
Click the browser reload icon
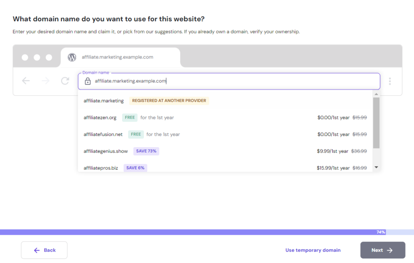coord(65,81)
